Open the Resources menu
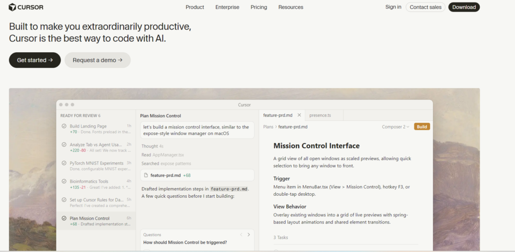The image size is (515, 252). [x=291, y=7]
